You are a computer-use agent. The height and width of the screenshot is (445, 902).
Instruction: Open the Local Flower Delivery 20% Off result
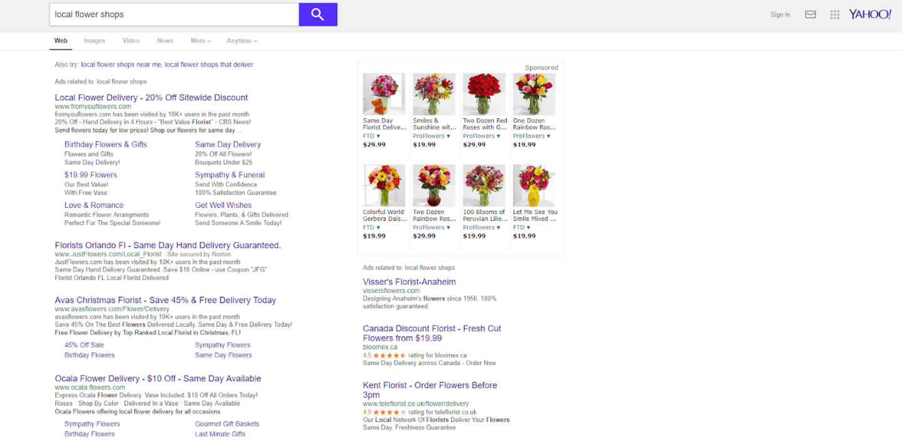pyautogui.click(x=151, y=97)
